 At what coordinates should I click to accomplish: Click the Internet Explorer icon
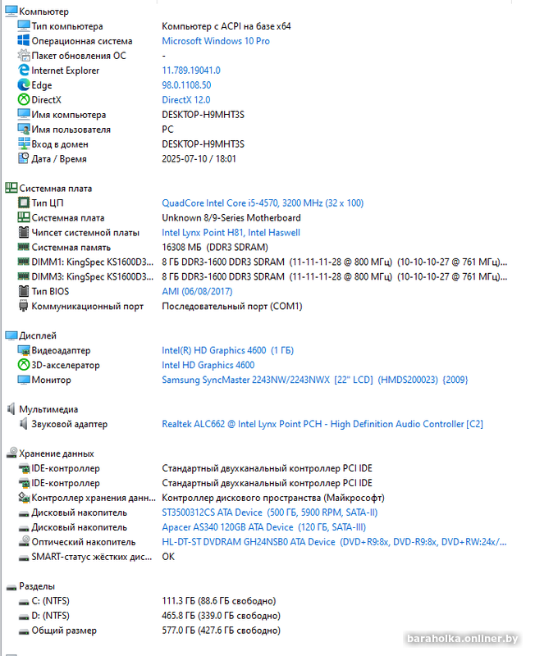(24, 71)
